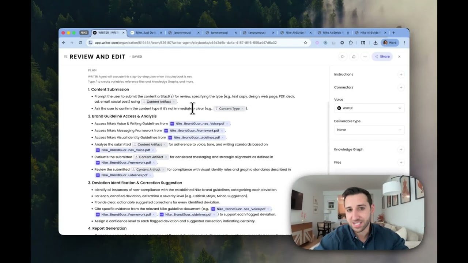Close the playbook editor with the X
This screenshot has height=263, width=468.
coord(399,57)
